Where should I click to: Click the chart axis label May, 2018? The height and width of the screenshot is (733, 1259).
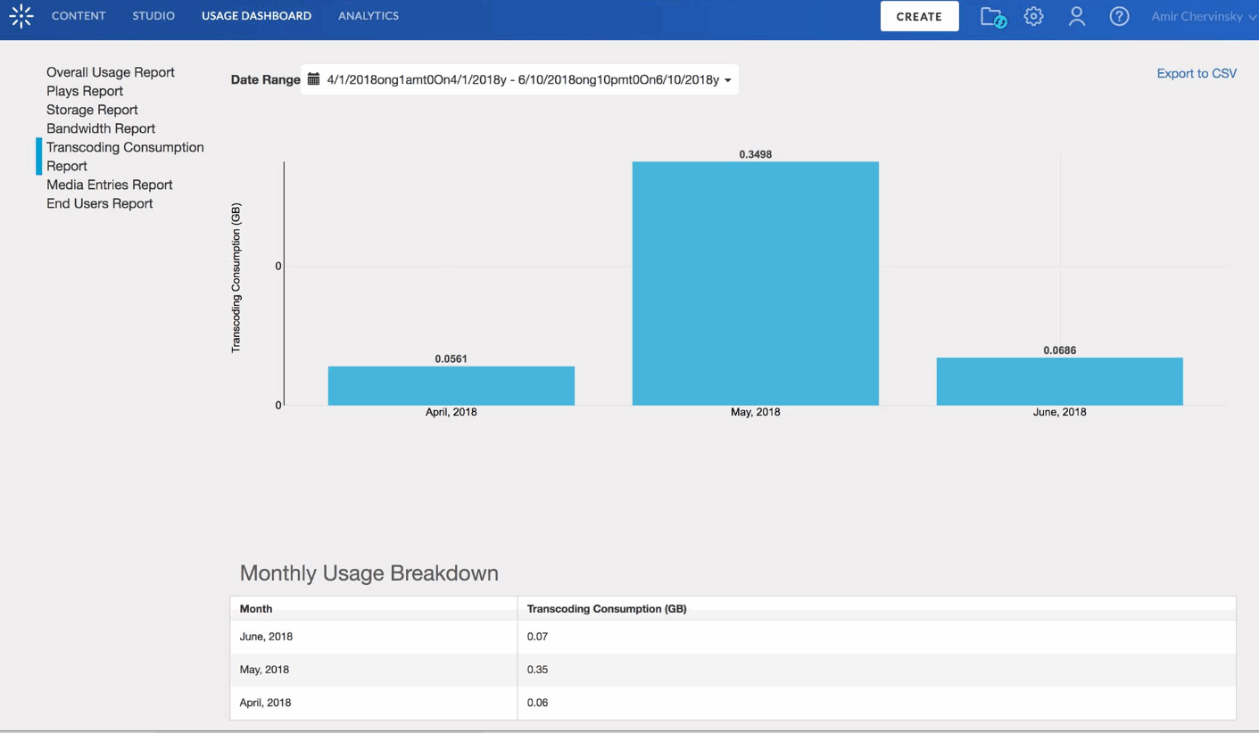[x=756, y=412]
